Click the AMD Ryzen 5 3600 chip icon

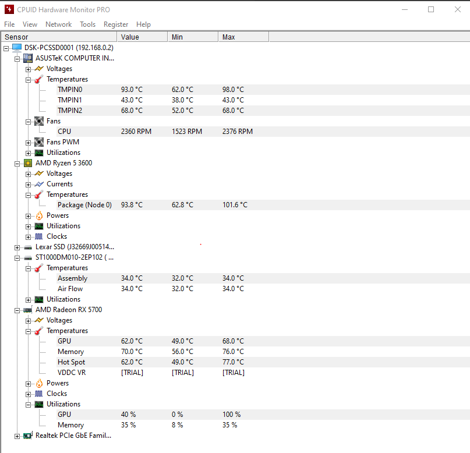tap(28, 163)
